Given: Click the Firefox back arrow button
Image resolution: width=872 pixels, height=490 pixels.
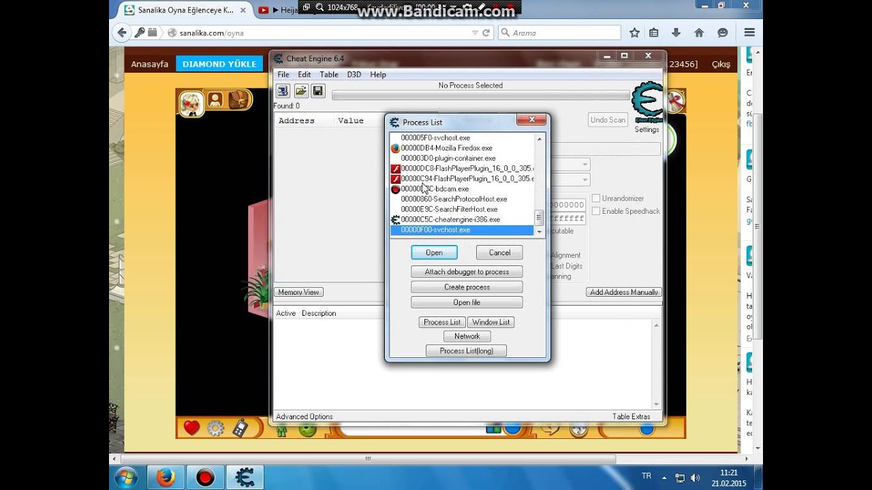Looking at the screenshot, I should click(122, 33).
